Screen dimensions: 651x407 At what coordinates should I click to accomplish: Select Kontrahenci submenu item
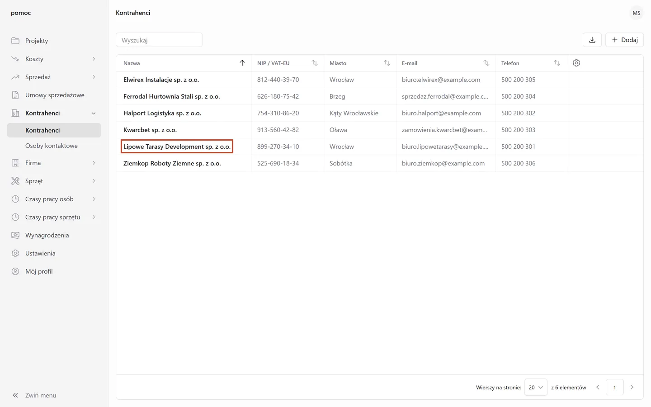pos(54,130)
